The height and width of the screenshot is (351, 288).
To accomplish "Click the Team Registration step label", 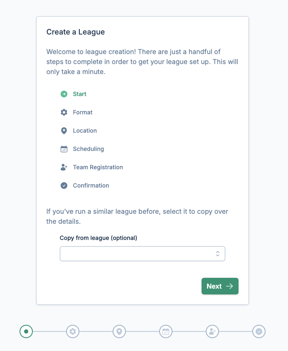I will (98, 167).
